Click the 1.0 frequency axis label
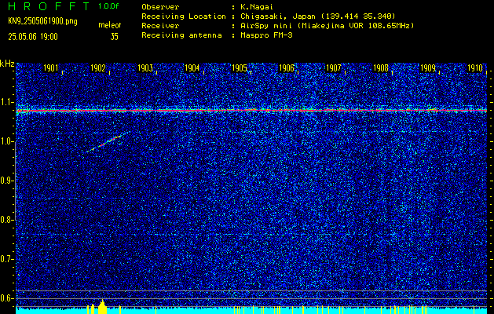494x314 pixels. [x=6, y=141]
